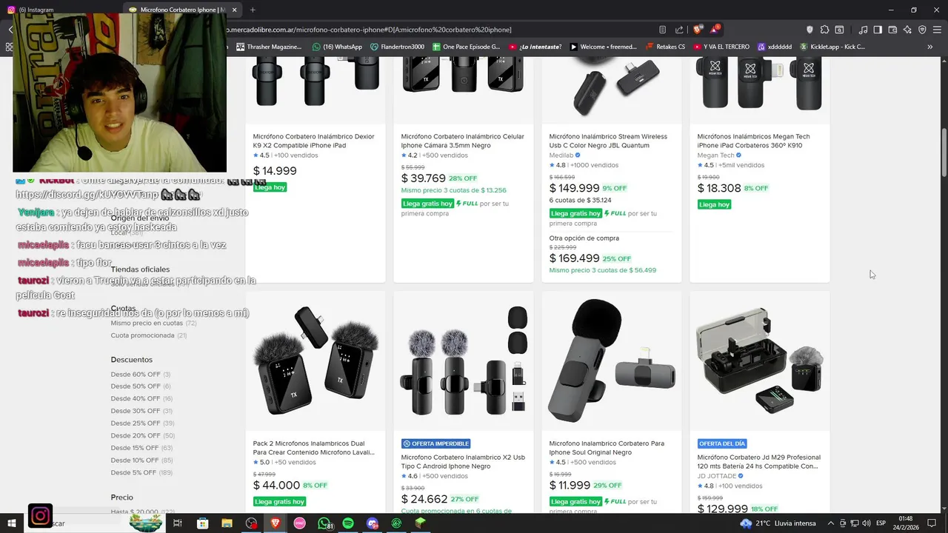948x533 pixels.
Task: Open Micrófono Corbatero Celular Iphone Cámara 3.5mm listing
Action: click(x=462, y=141)
